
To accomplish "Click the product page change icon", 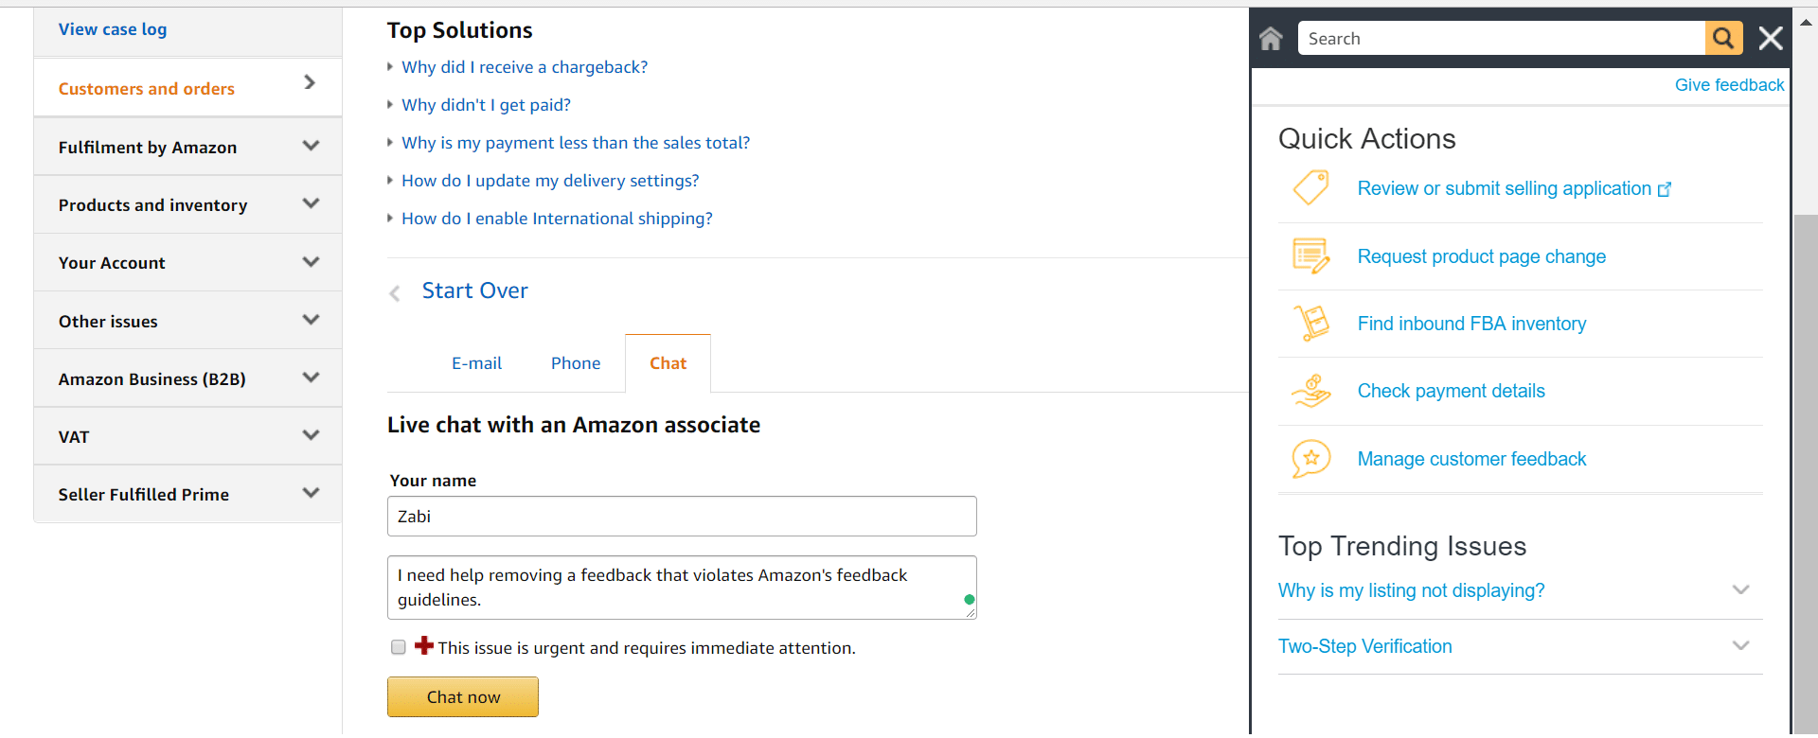I will [1311, 256].
